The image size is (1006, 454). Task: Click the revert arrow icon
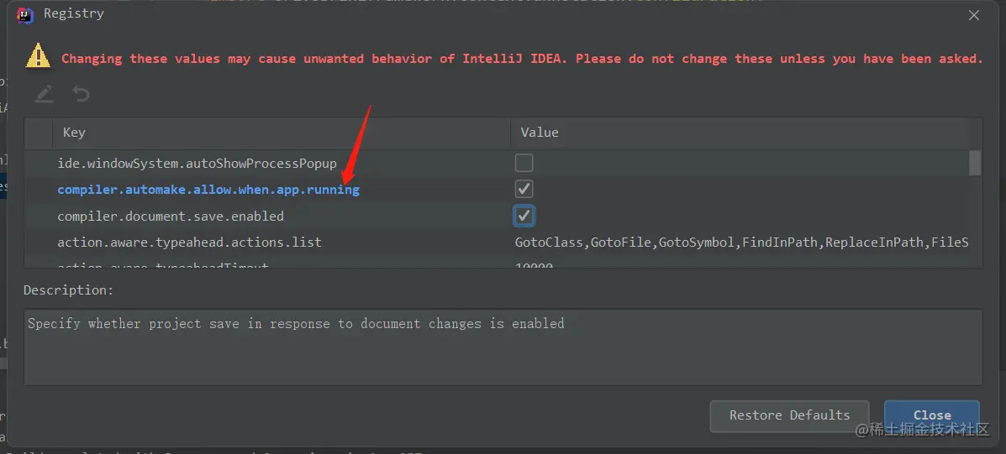pyautogui.click(x=80, y=94)
